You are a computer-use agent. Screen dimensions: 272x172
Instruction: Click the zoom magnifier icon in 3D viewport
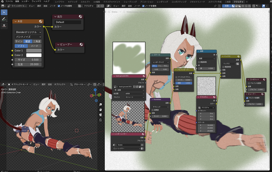100,105
